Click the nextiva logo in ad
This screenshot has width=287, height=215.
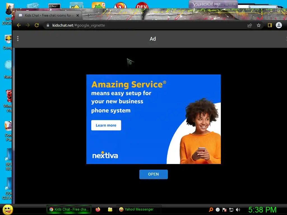(105, 155)
